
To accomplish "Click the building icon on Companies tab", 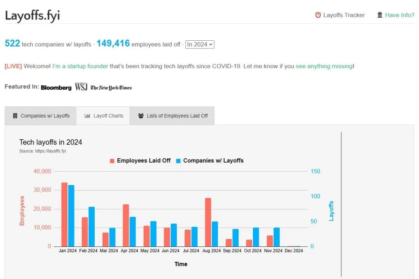I will pos(15,116).
